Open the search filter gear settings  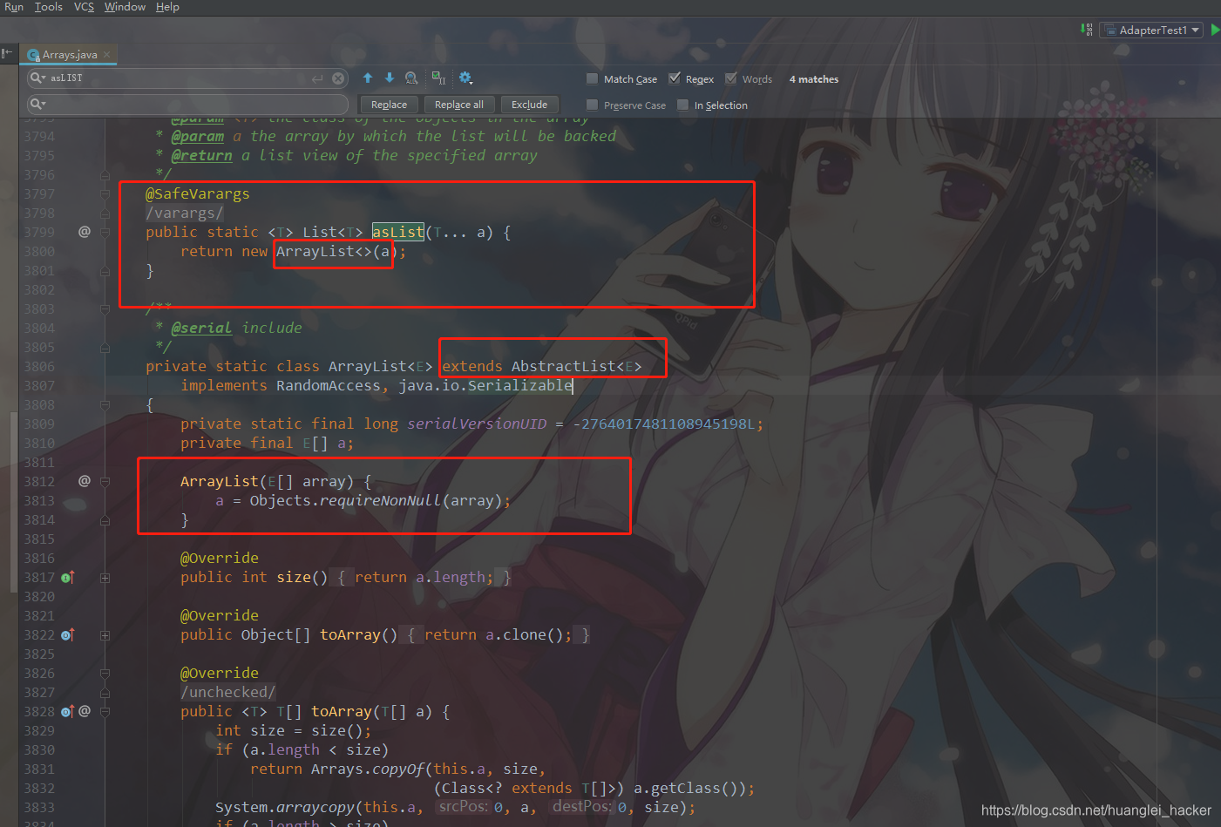coord(466,78)
